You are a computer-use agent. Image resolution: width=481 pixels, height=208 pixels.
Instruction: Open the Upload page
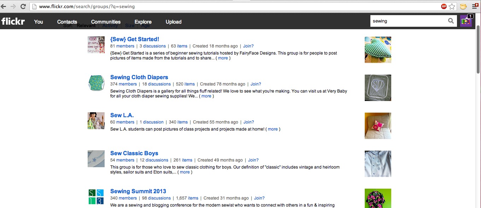point(174,22)
